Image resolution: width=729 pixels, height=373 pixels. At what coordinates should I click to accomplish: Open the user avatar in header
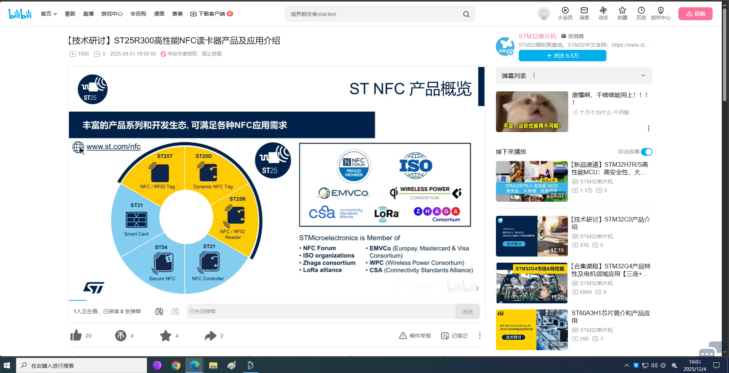544,14
